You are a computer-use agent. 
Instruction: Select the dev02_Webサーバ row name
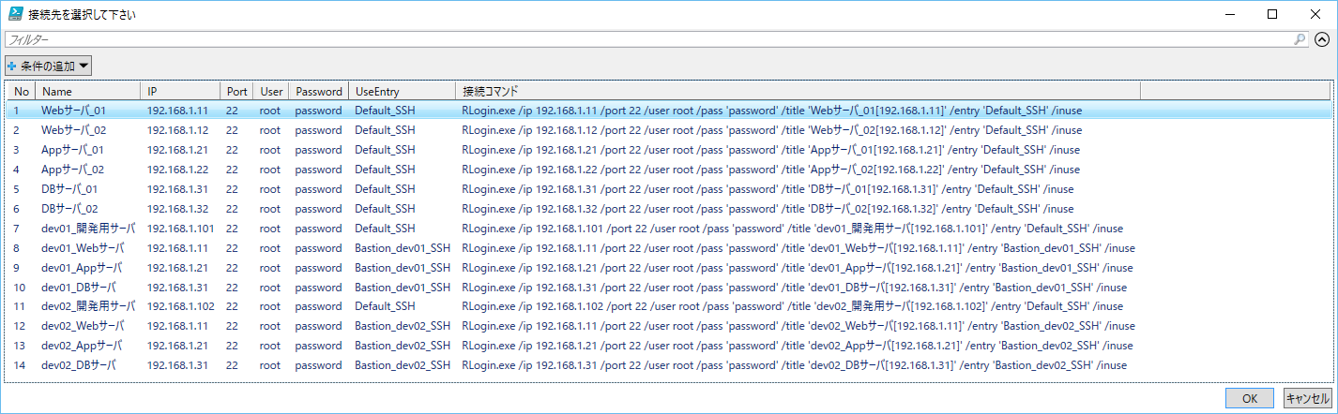[x=83, y=327]
